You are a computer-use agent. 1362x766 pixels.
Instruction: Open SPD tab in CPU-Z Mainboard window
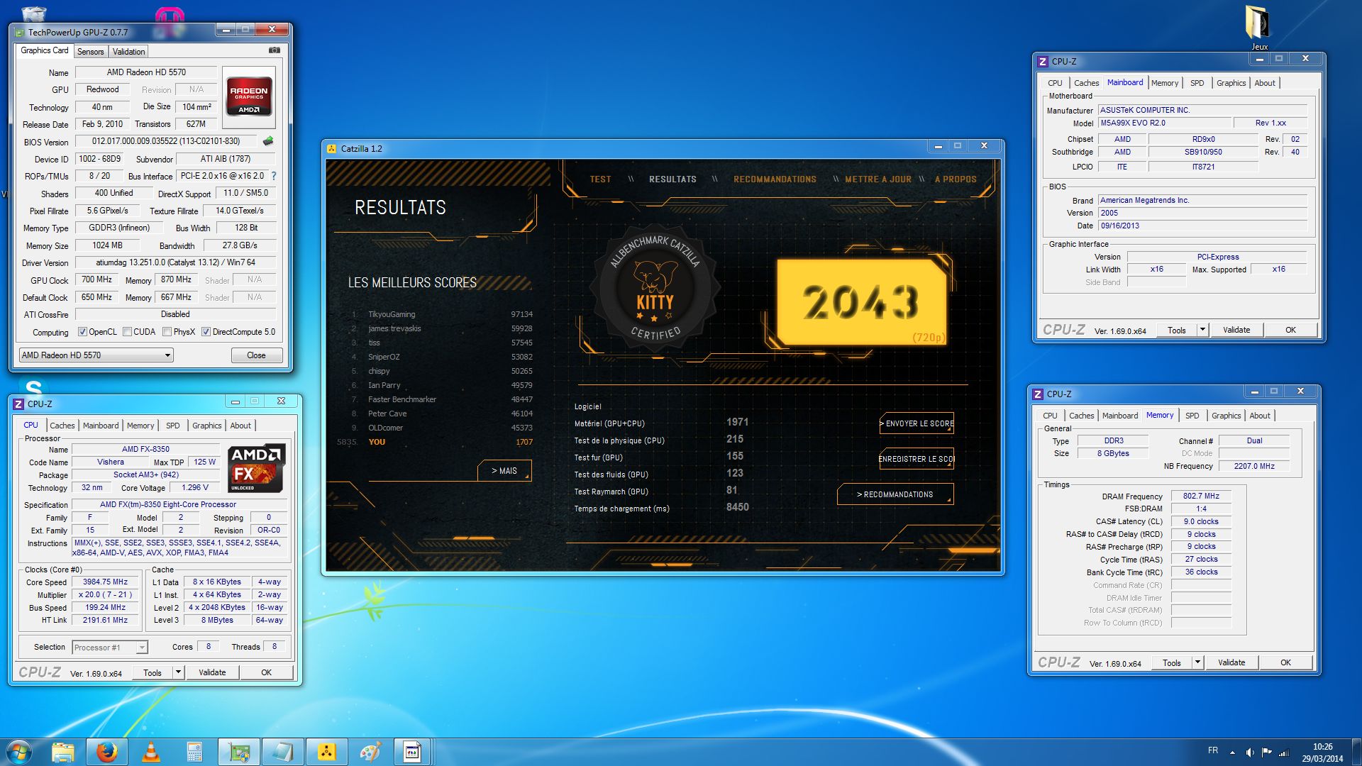1197,83
